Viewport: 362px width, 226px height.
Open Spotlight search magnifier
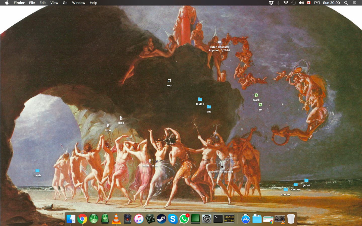346,3
